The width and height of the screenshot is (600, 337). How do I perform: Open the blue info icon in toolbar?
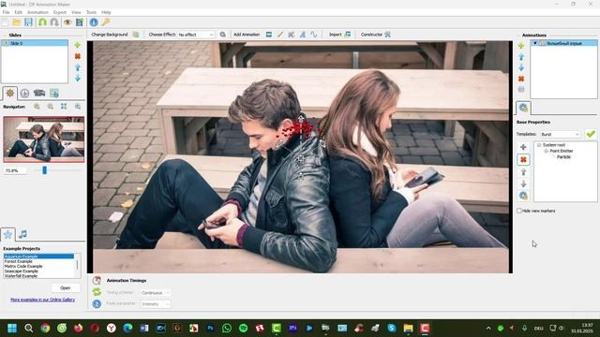[94, 22]
